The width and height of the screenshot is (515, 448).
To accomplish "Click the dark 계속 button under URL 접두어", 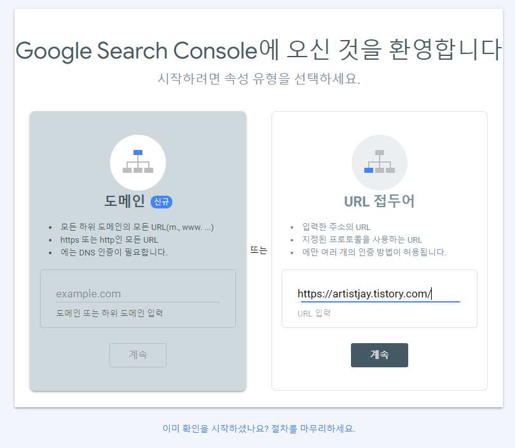I will click(380, 355).
